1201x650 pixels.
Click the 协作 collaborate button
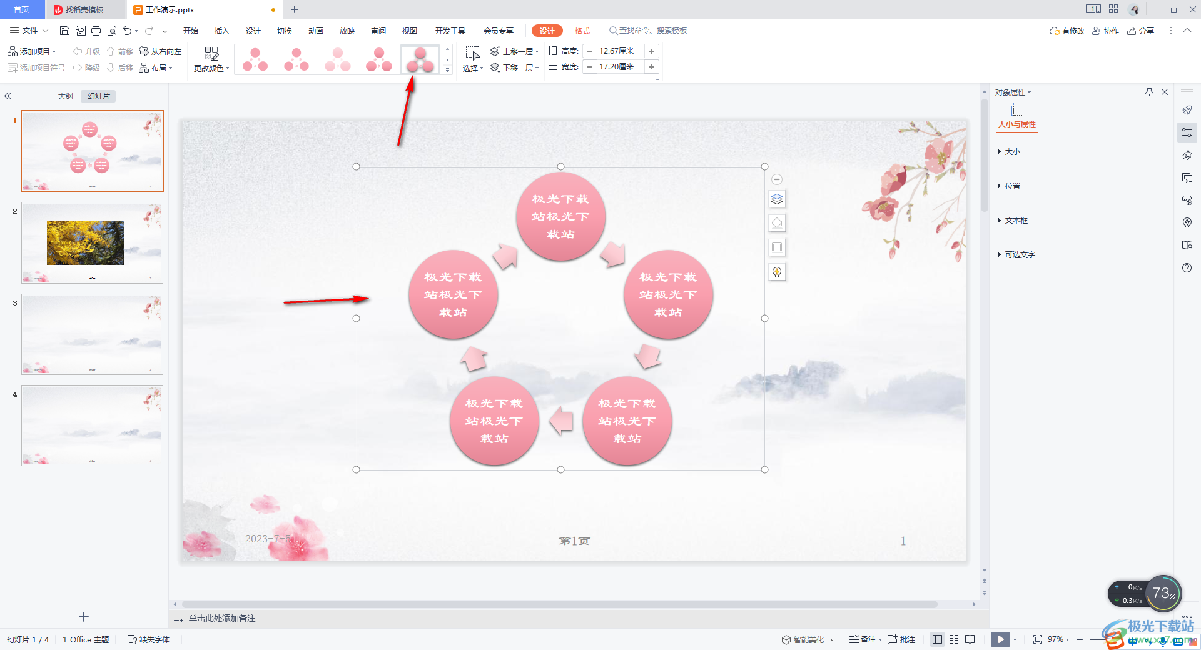(x=1105, y=31)
